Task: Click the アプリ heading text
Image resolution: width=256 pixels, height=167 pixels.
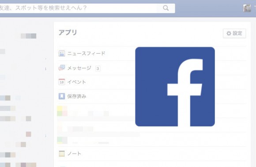Action: [68, 33]
